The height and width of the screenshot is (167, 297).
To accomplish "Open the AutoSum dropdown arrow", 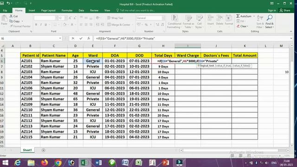I will pyautogui.click(x=254, y=16).
